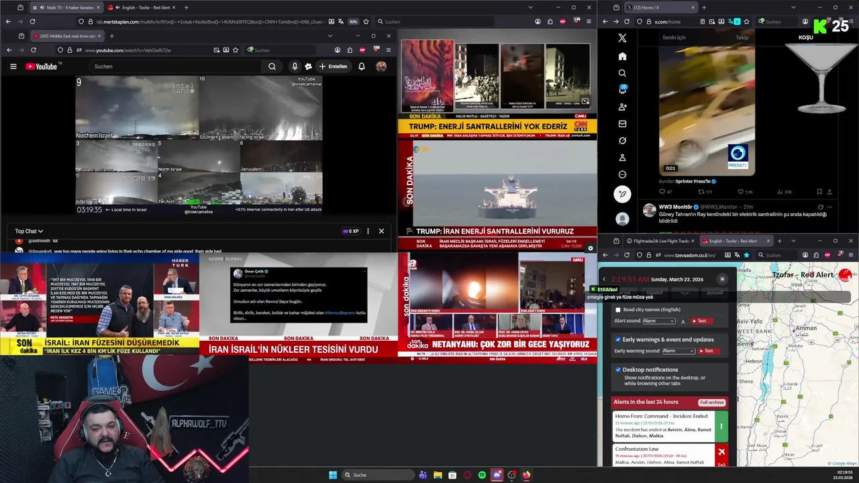Toggle Tzofar light/dark theme sun icon
The image size is (859, 483).
722,279
